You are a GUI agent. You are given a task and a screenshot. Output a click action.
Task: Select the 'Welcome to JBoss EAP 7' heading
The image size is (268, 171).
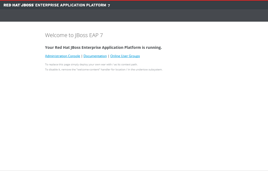[x=74, y=35]
